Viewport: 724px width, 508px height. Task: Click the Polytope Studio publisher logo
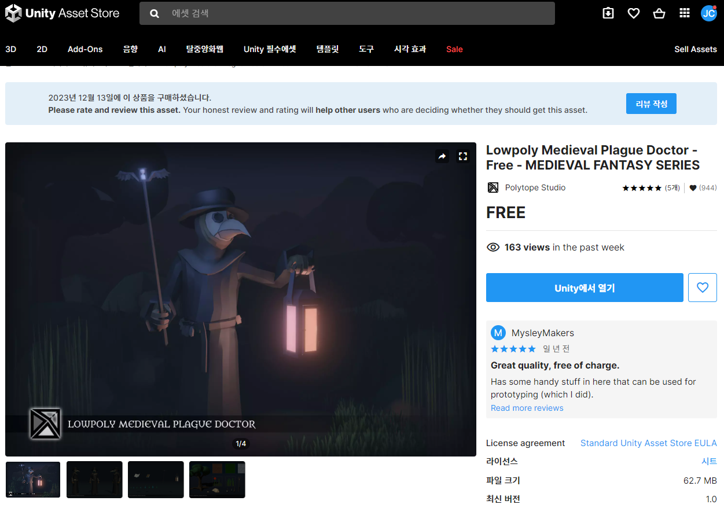[x=493, y=187]
